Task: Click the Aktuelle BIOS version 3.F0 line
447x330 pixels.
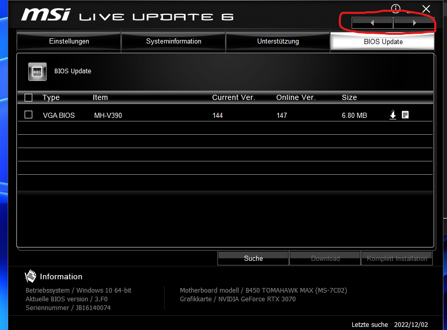Action: [67, 299]
